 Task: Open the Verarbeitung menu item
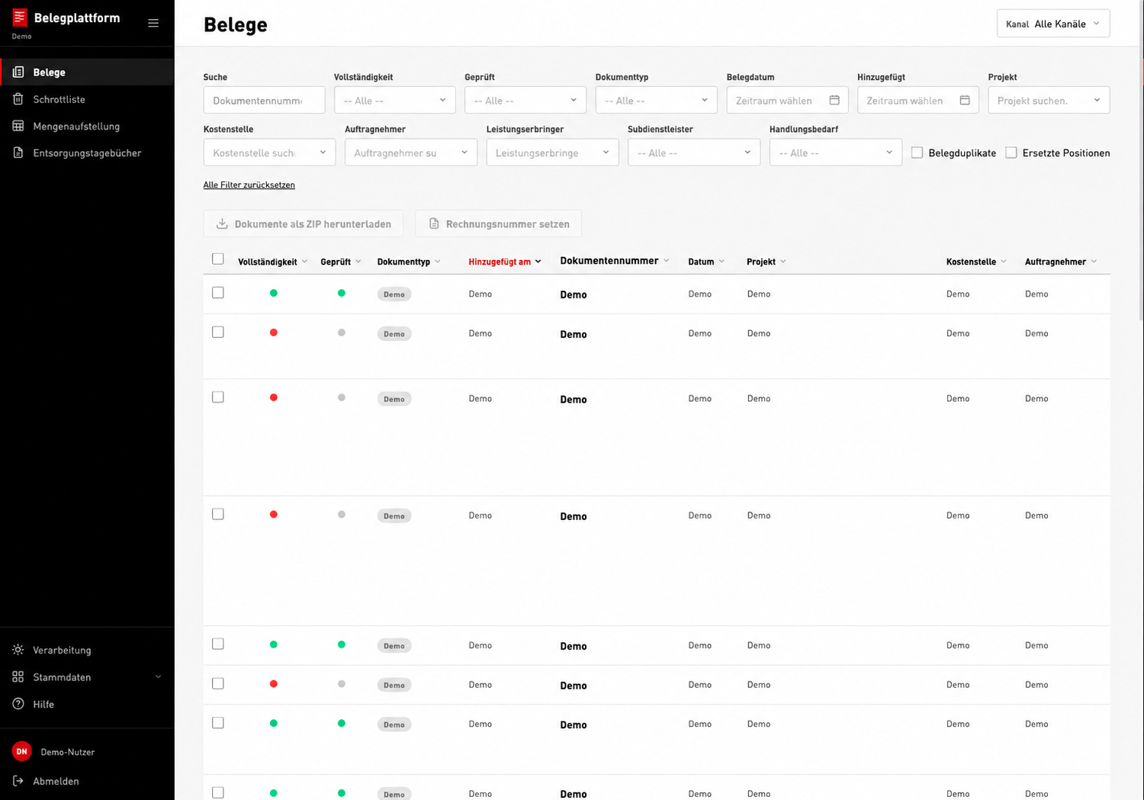pos(87,650)
